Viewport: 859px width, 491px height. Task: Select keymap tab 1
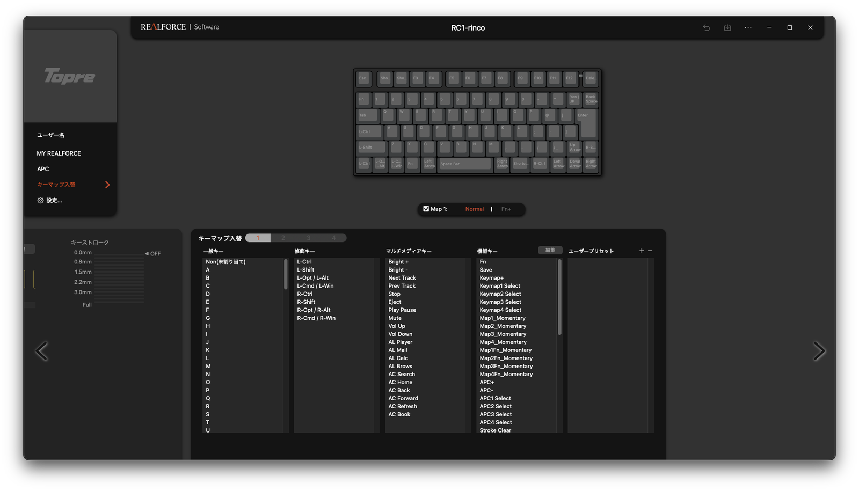coord(258,238)
